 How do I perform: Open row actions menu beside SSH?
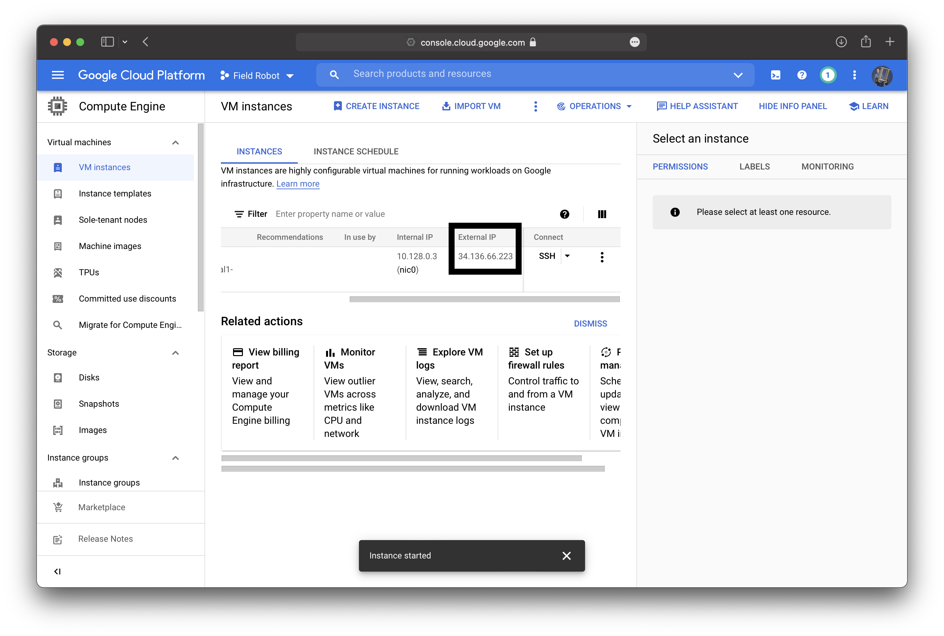point(602,257)
